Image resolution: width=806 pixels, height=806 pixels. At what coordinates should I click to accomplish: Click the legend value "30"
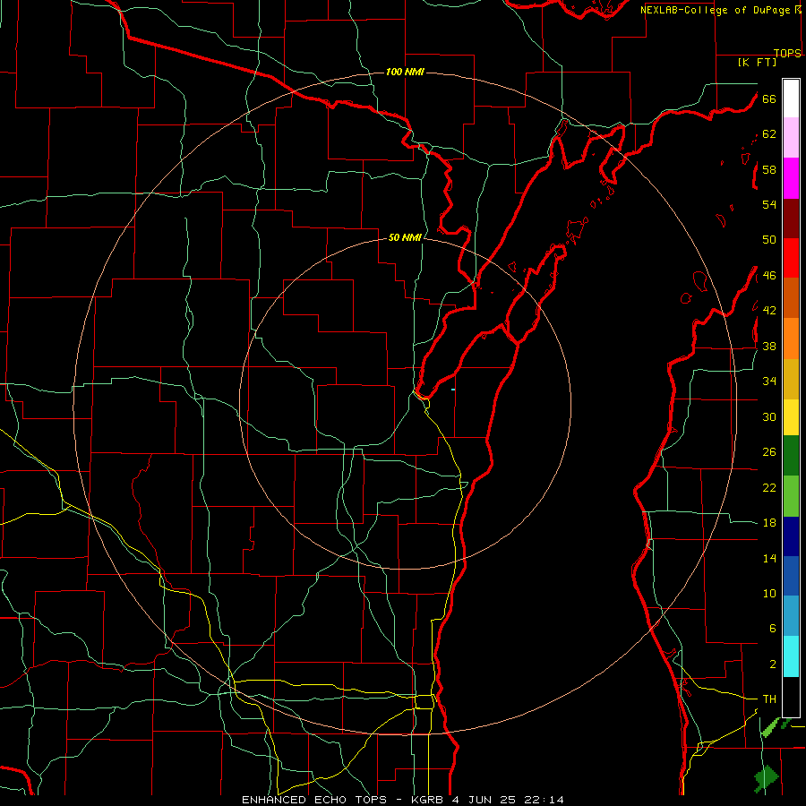769,416
